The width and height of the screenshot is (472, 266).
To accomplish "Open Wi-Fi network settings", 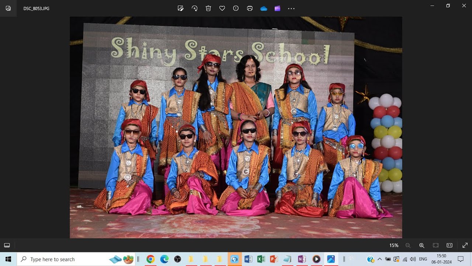I will tap(405, 259).
